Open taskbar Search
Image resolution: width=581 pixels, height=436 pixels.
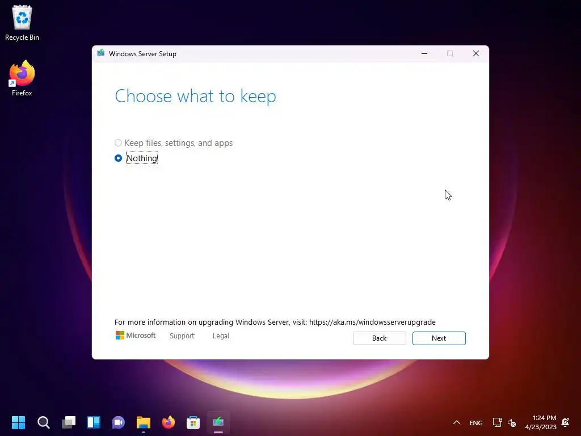pos(43,422)
